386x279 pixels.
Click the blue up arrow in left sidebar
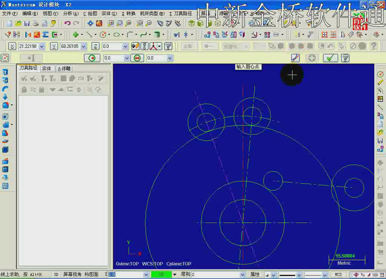[x=5, y=72]
